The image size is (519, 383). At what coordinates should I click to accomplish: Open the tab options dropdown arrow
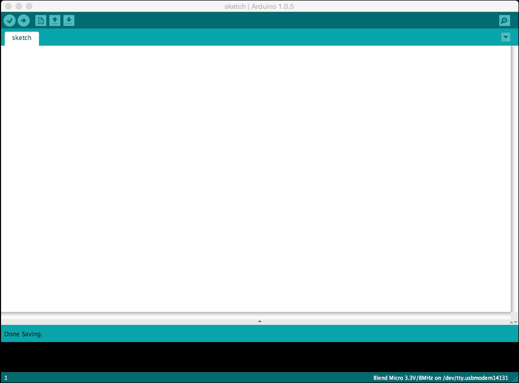[x=505, y=37]
